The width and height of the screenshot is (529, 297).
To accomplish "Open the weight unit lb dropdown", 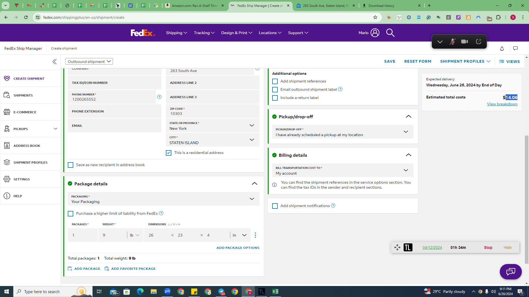I will pyautogui.click(x=135, y=235).
